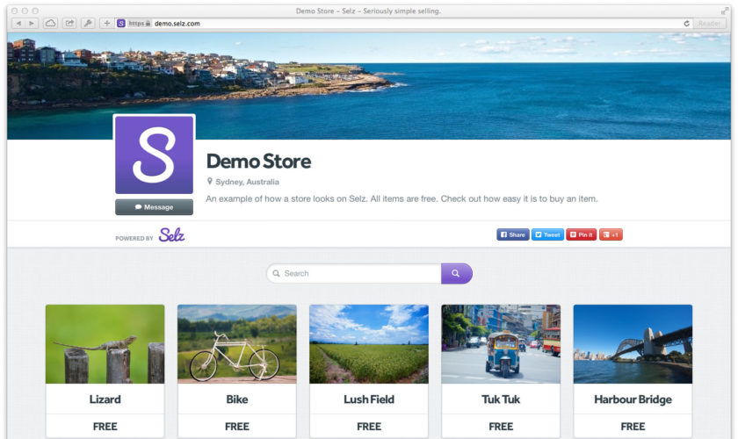Open the Bike product image
Image resolution: width=738 pixels, height=439 pixels.
click(237, 344)
